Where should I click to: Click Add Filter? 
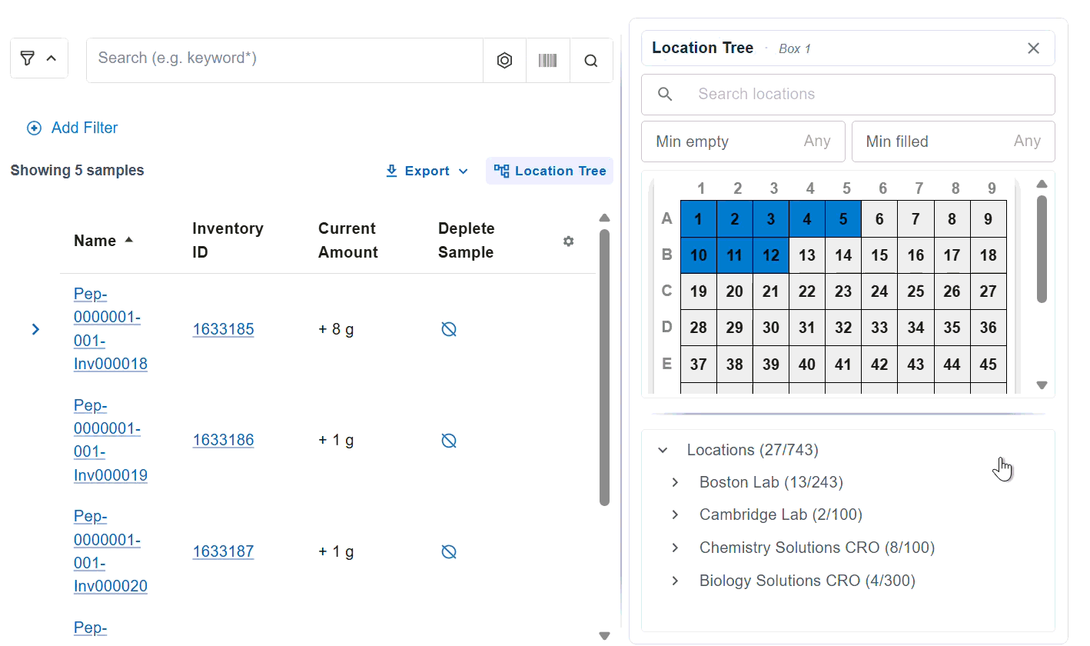pos(72,128)
